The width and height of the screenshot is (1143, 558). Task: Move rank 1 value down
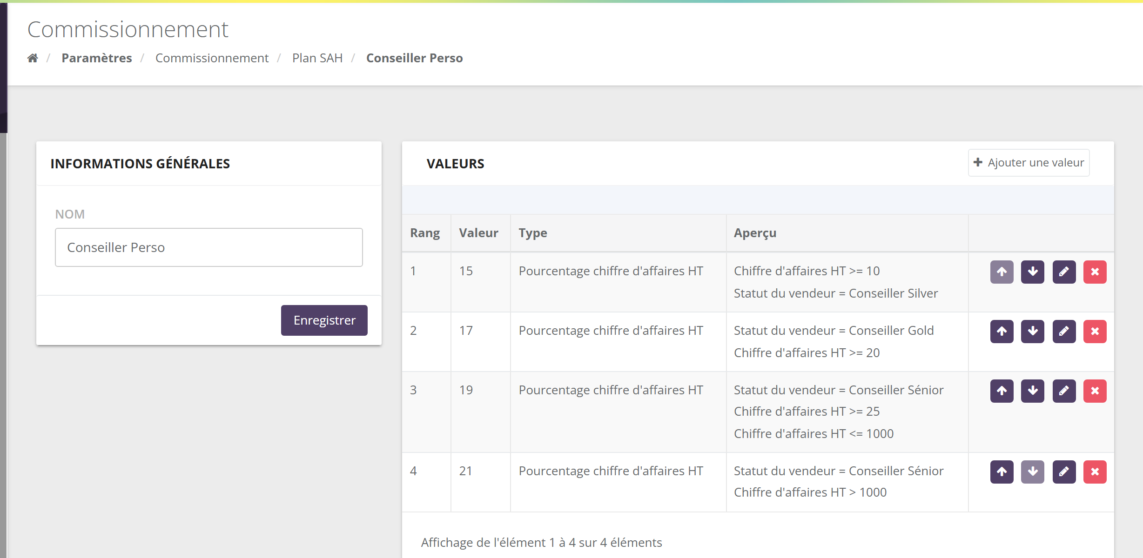pos(1033,272)
